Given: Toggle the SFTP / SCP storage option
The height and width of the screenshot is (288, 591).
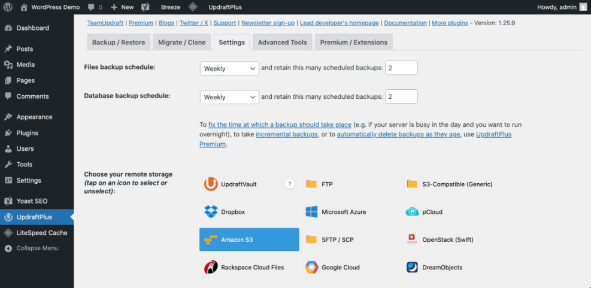Looking at the screenshot, I should pyautogui.click(x=350, y=240).
